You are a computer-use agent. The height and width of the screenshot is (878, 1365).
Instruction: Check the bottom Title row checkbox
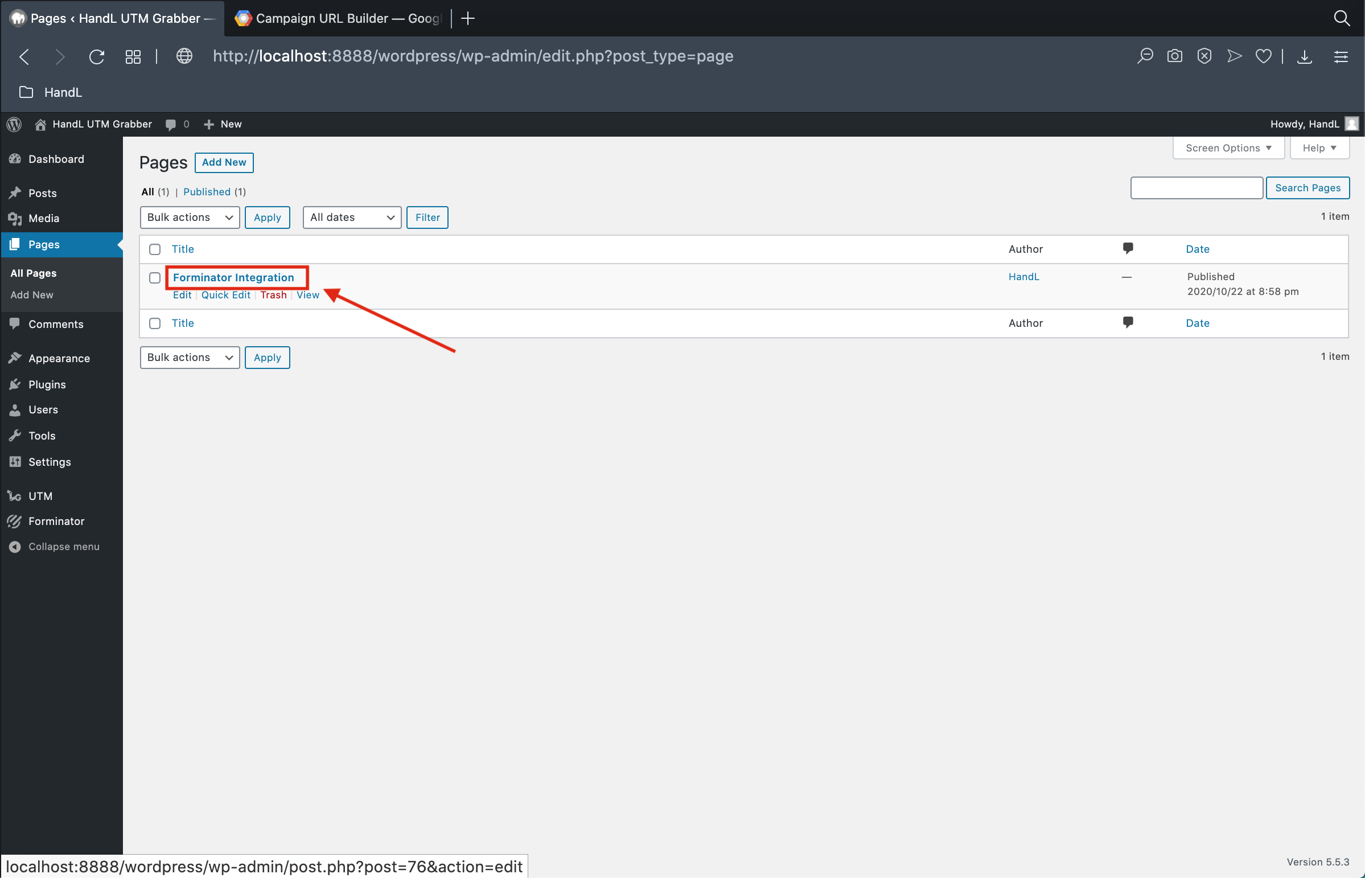click(155, 322)
